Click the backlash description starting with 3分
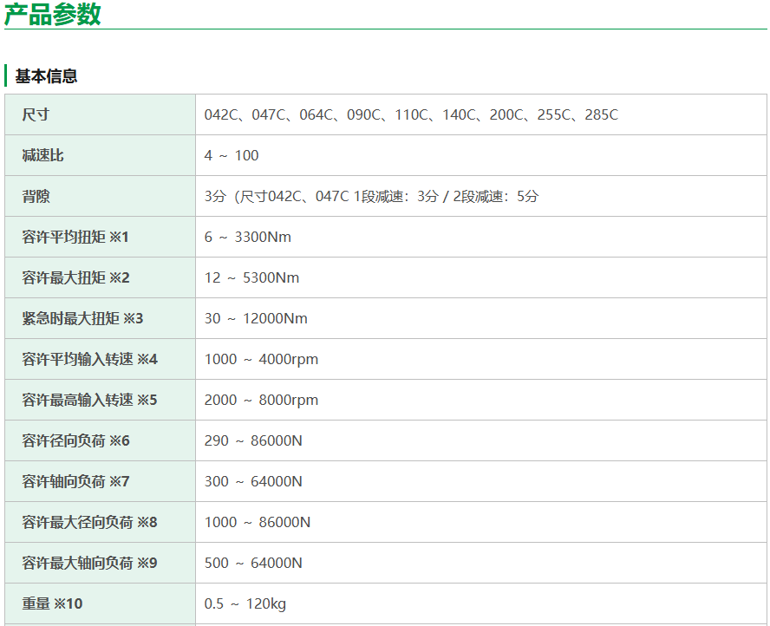Screen dimensions: 770x626 pyautogui.click(x=371, y=196)
